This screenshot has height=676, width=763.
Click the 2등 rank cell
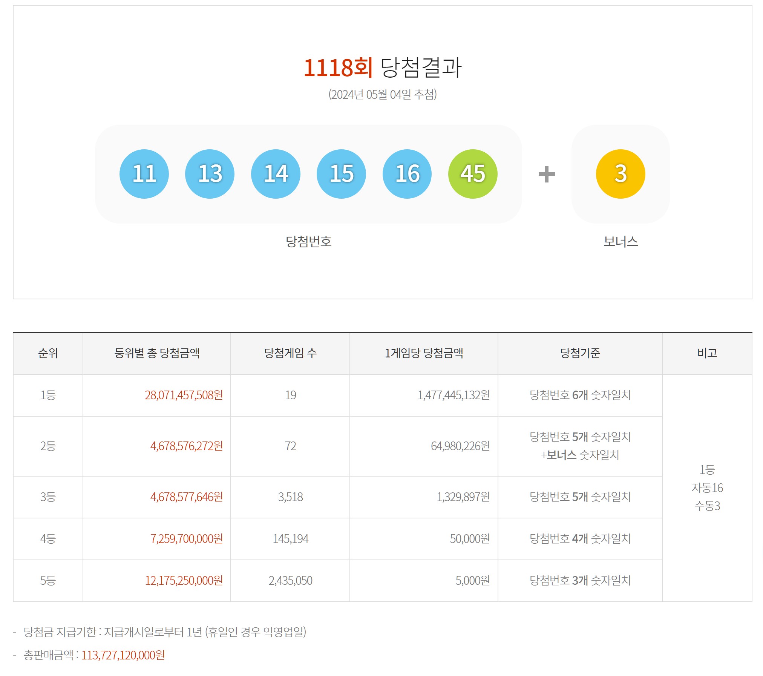48,446
